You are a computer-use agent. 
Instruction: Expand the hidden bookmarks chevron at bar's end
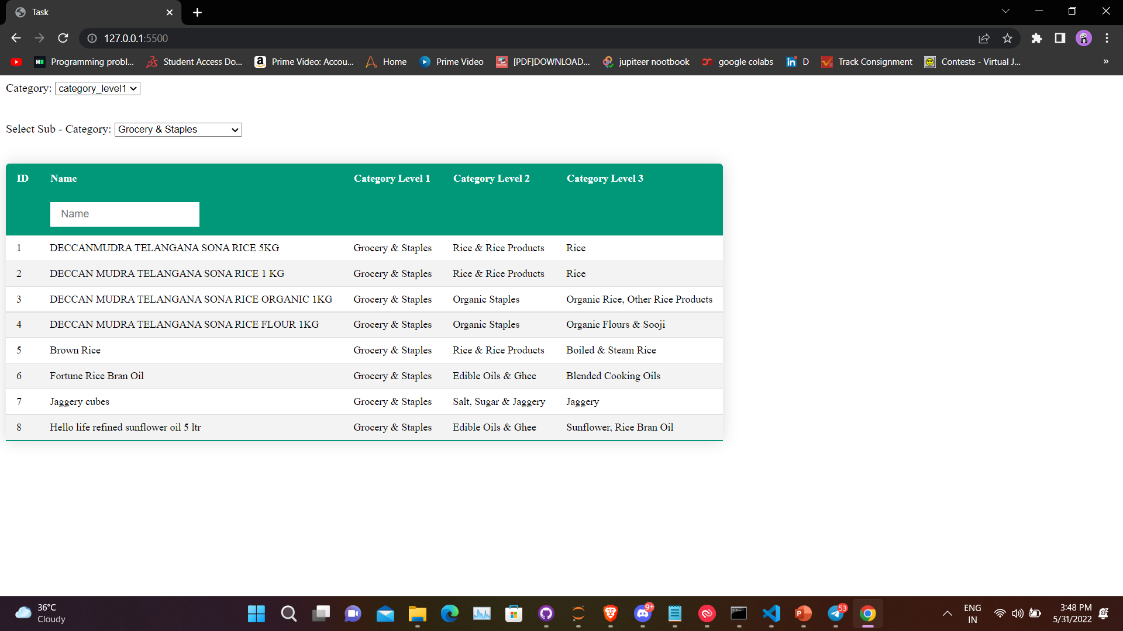point(1105,61)
